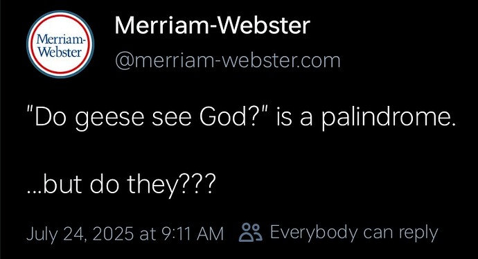The height and width of the screenshot is (259, 478).
Task: Click the word "geese" in the post
Action: click(x=109, y=119)
